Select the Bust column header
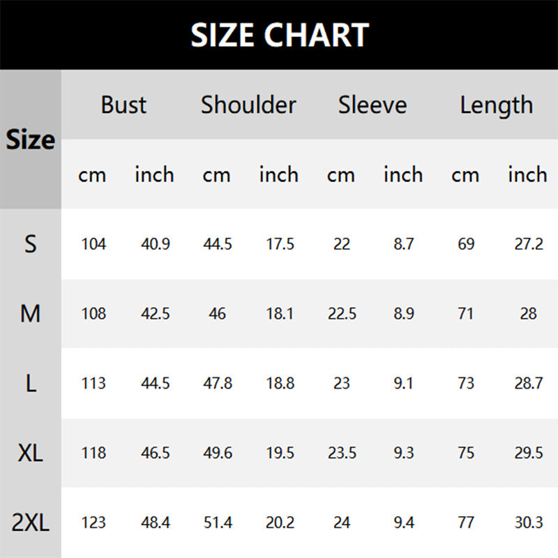Viewport: 558px width, 558px height. (123, 105)
